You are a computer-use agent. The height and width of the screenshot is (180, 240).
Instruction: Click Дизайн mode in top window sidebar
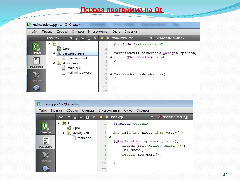coord(37,76)
